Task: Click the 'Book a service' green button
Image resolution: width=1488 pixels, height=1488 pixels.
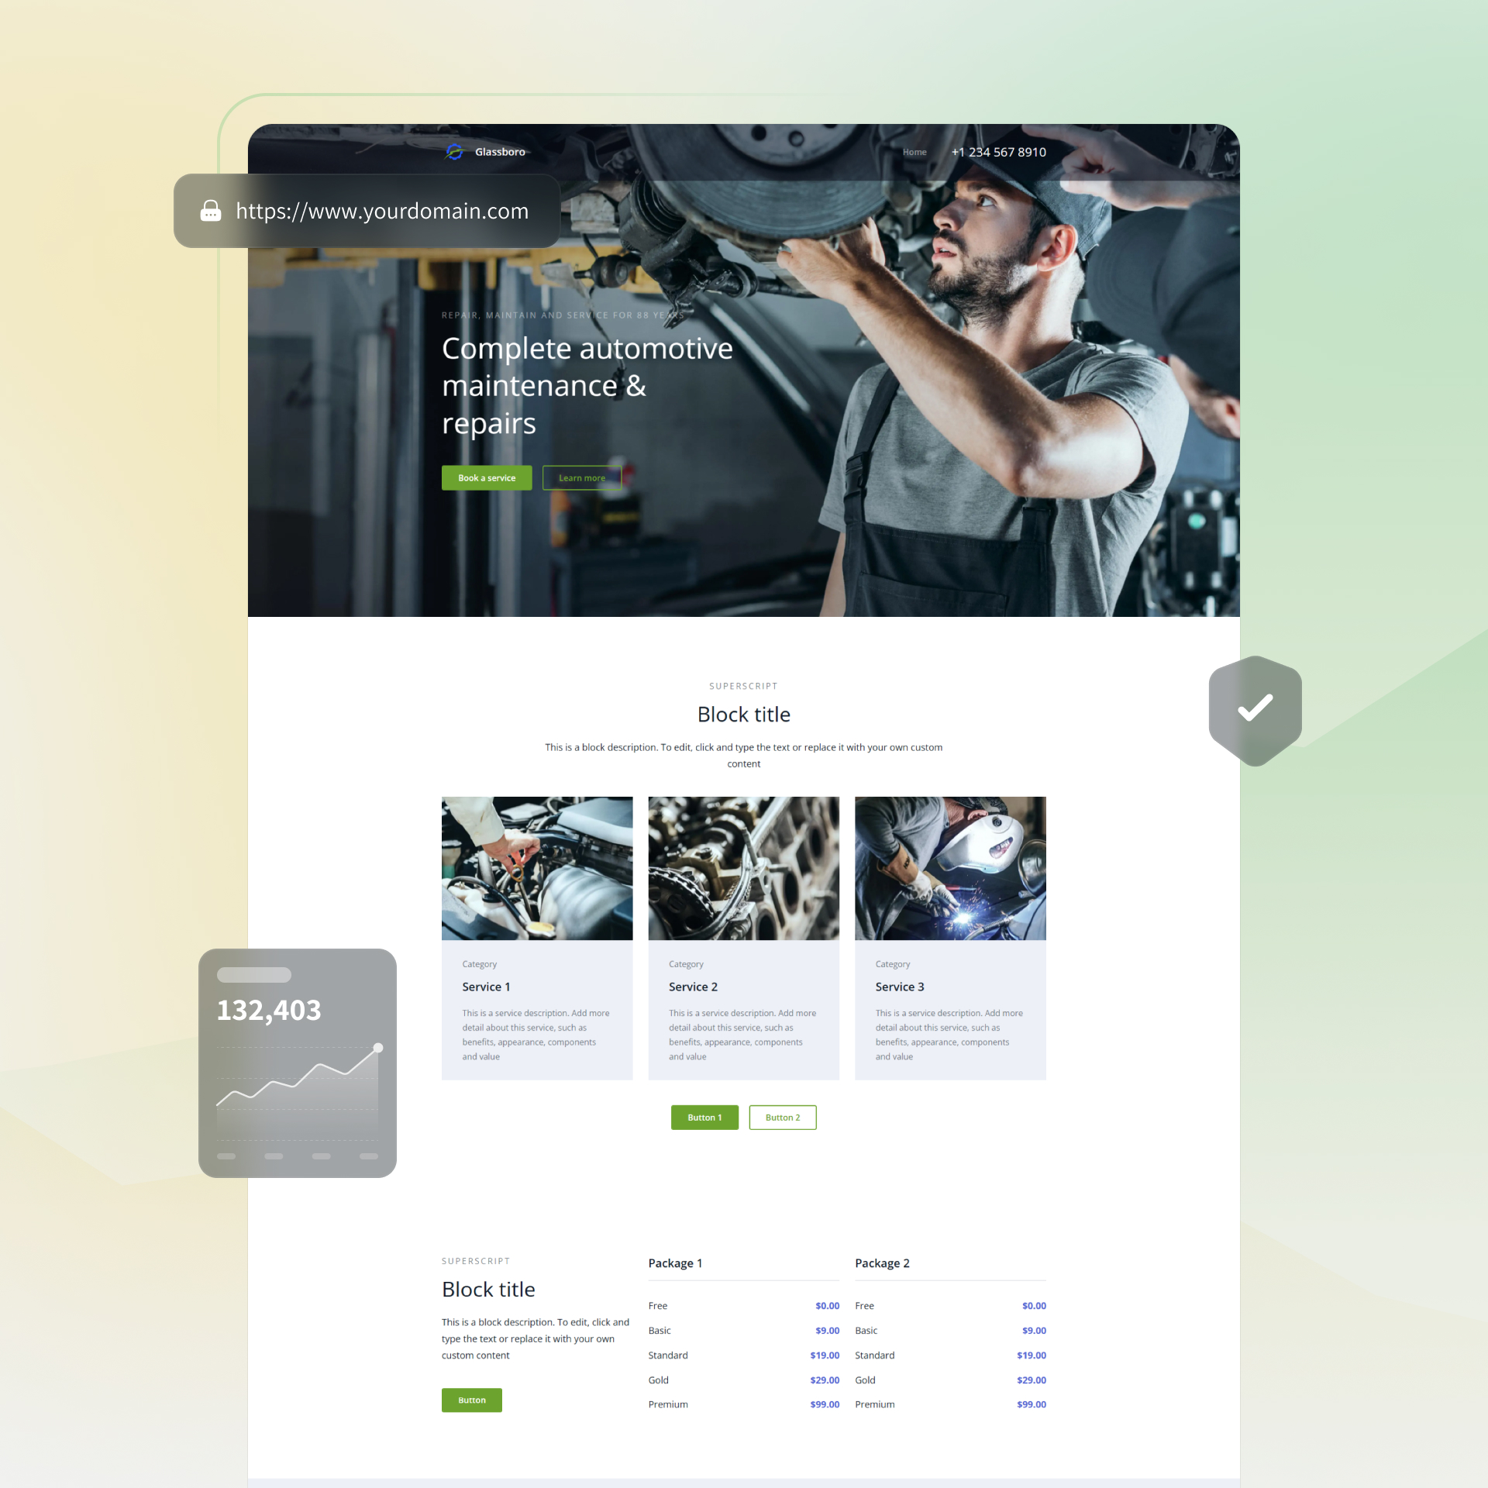Action: [x=487, y=477]
